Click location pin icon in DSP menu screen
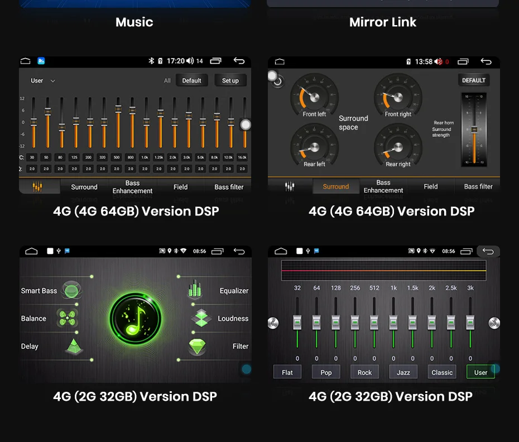The width and height of the screenshot is (519, 442). [170, 251]
